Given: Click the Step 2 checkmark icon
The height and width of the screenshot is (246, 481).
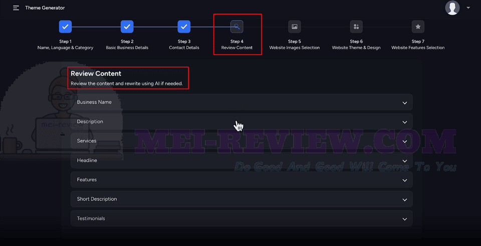Looking at the screenshot, I should (127, 27).
